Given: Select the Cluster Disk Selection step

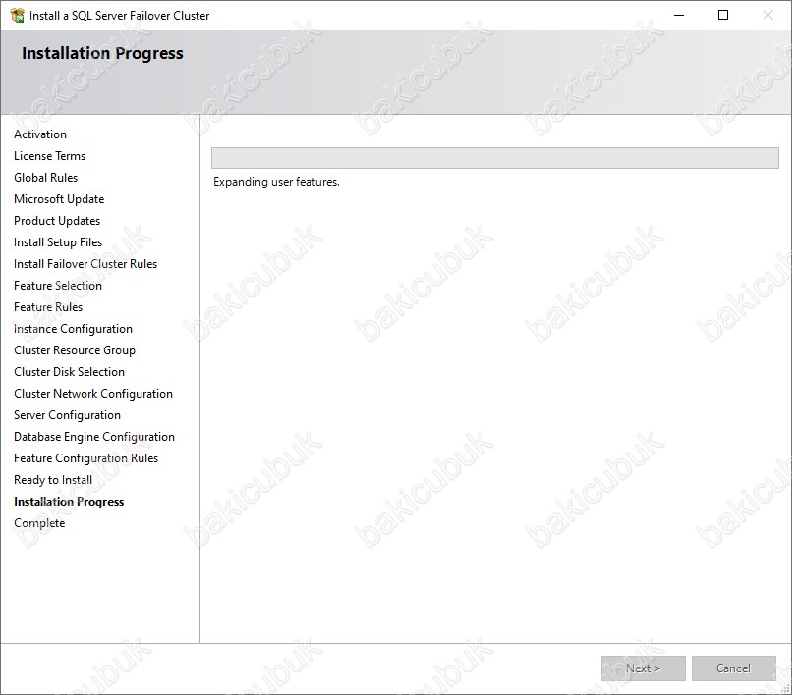Looking at the screenshot, I should (69, 372).
